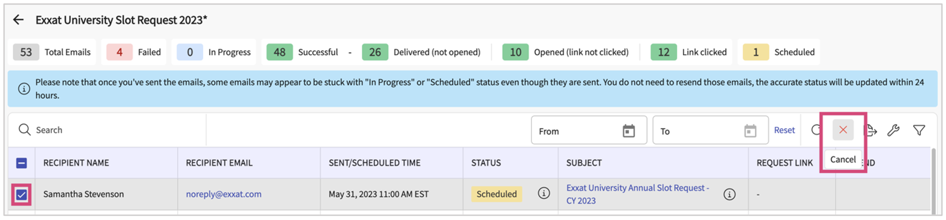Select the Failed emails count badge
The height and width of the screenshot is (220, 946).
click(119, 52)
